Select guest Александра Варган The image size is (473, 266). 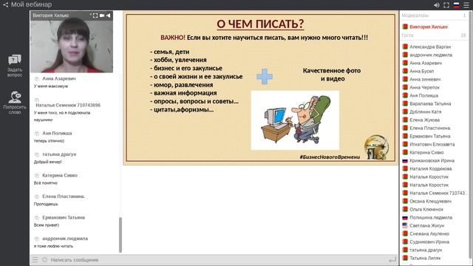[x=430, y=47]
